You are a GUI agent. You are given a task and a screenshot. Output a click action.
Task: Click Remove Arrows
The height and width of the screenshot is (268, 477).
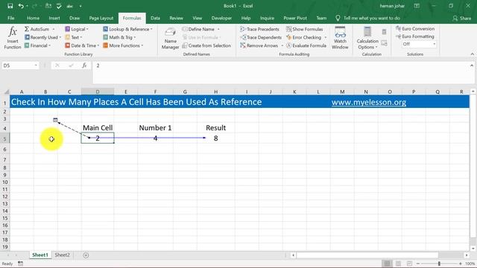[x=259, y=45]
